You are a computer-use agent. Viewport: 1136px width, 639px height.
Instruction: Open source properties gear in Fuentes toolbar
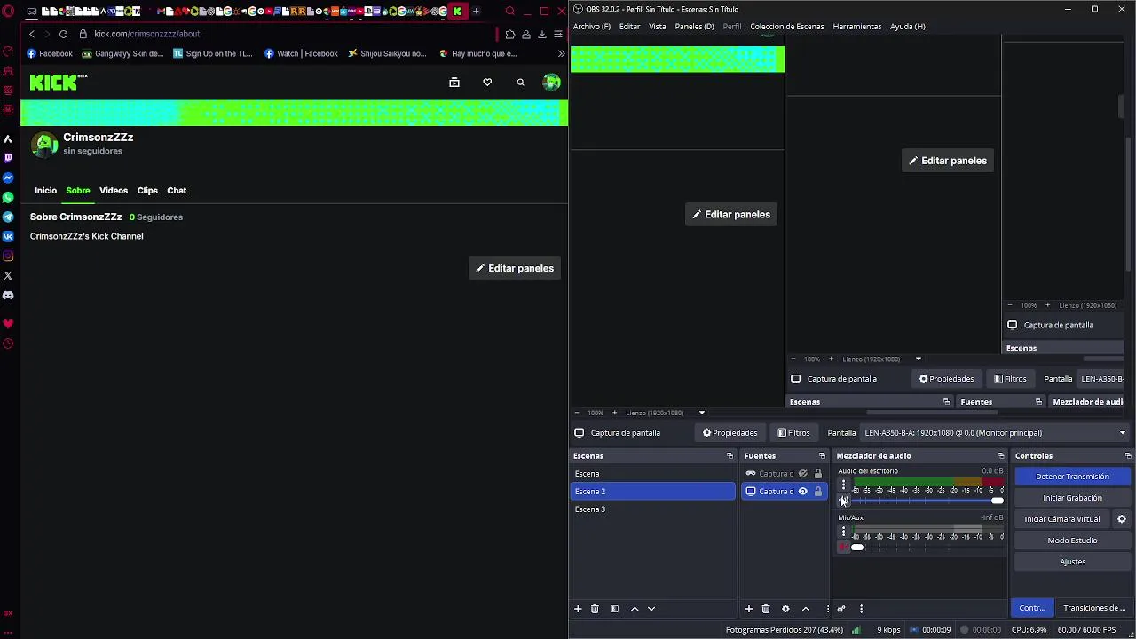[785, 609]
